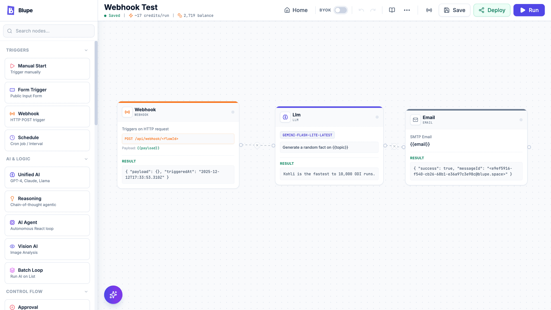Select the Webhook trigger in the sidebar
This screenshot has width=551, height=310.
[47, 116]
